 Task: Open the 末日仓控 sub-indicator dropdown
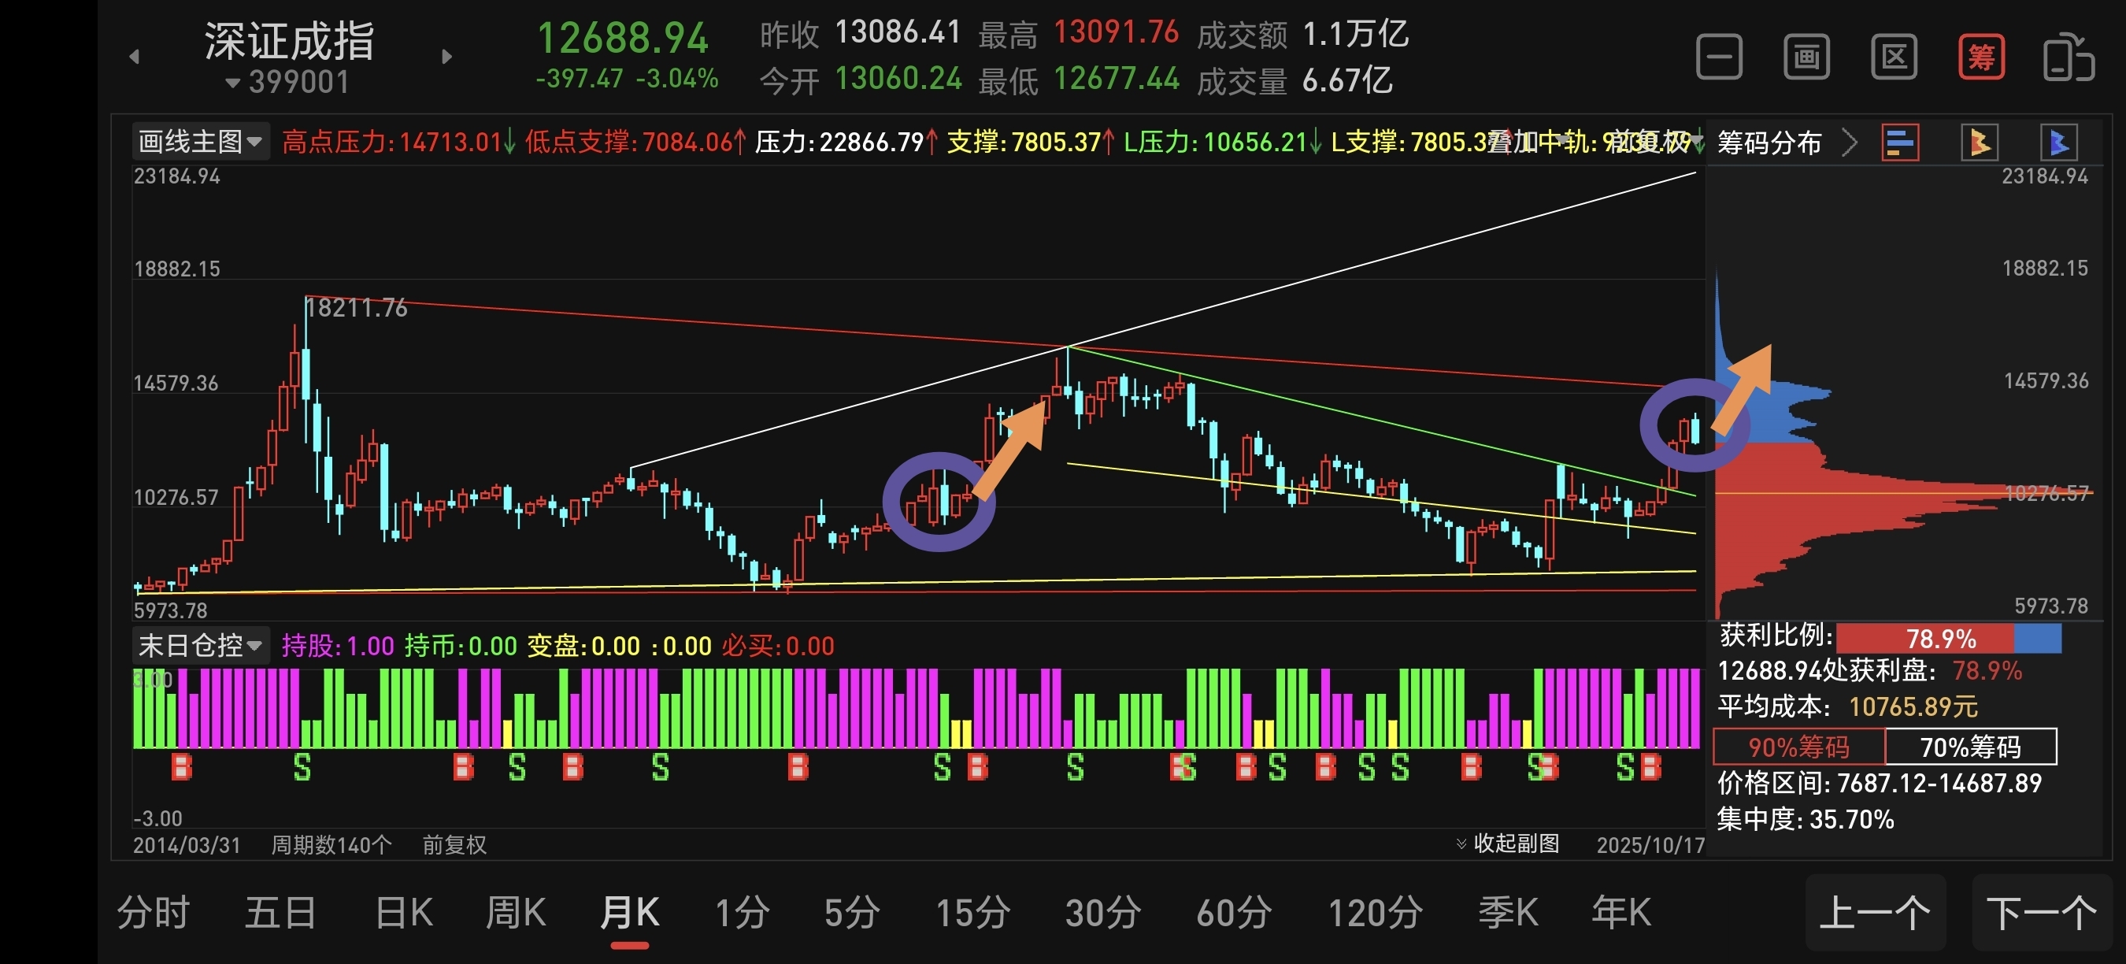click(x=200, y=645)
